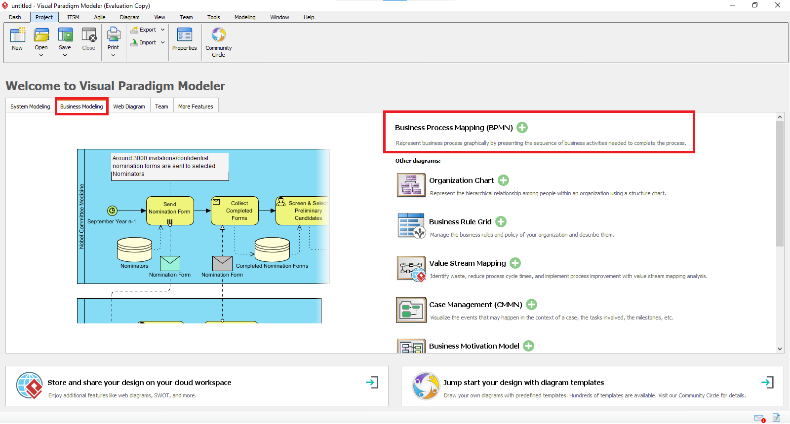Open the diagram templates arrow button
Image resolution: width=790 pixels, height=424 pixels.
coord(767,382)
